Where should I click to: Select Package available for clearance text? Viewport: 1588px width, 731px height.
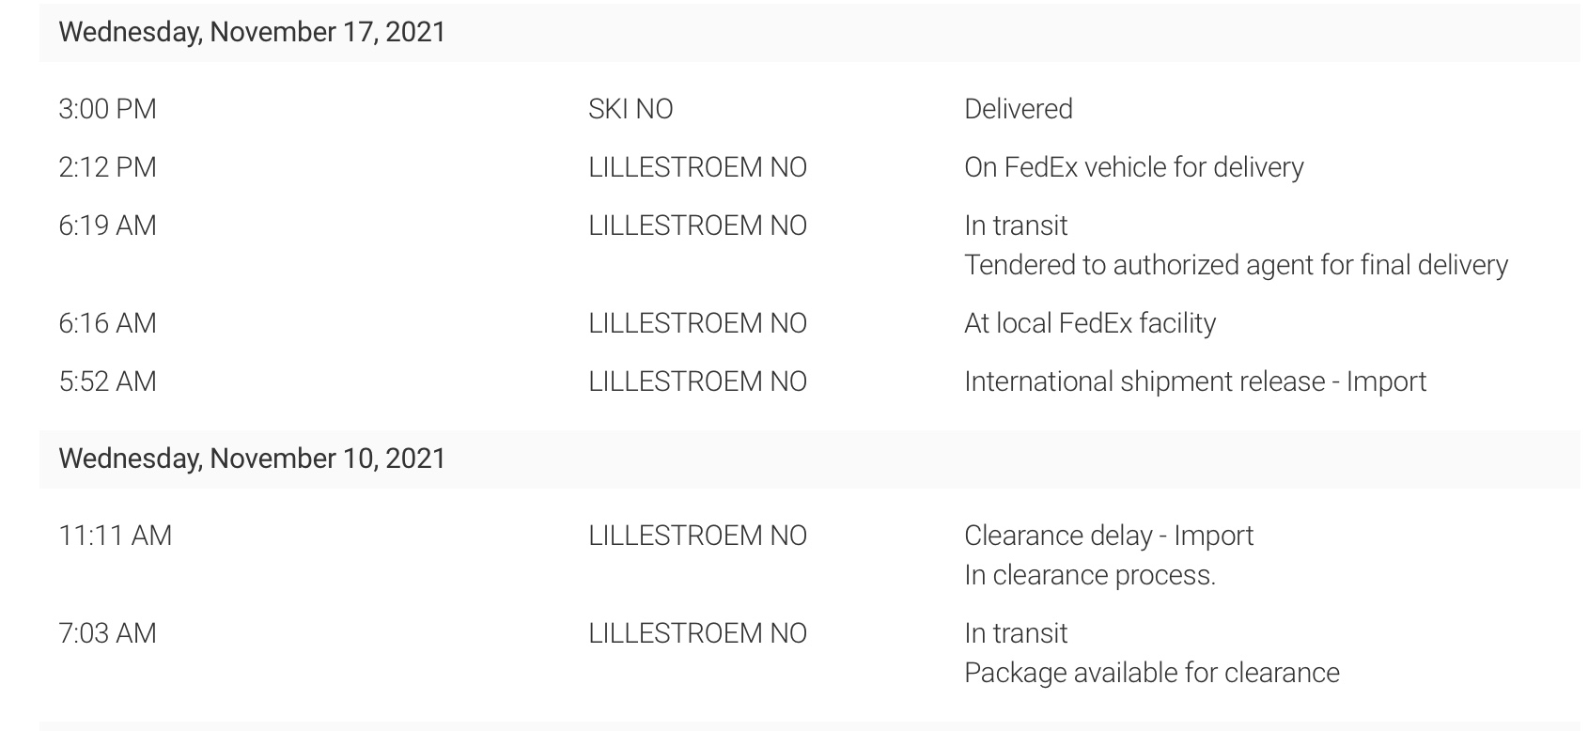[x=1152, y=673]
